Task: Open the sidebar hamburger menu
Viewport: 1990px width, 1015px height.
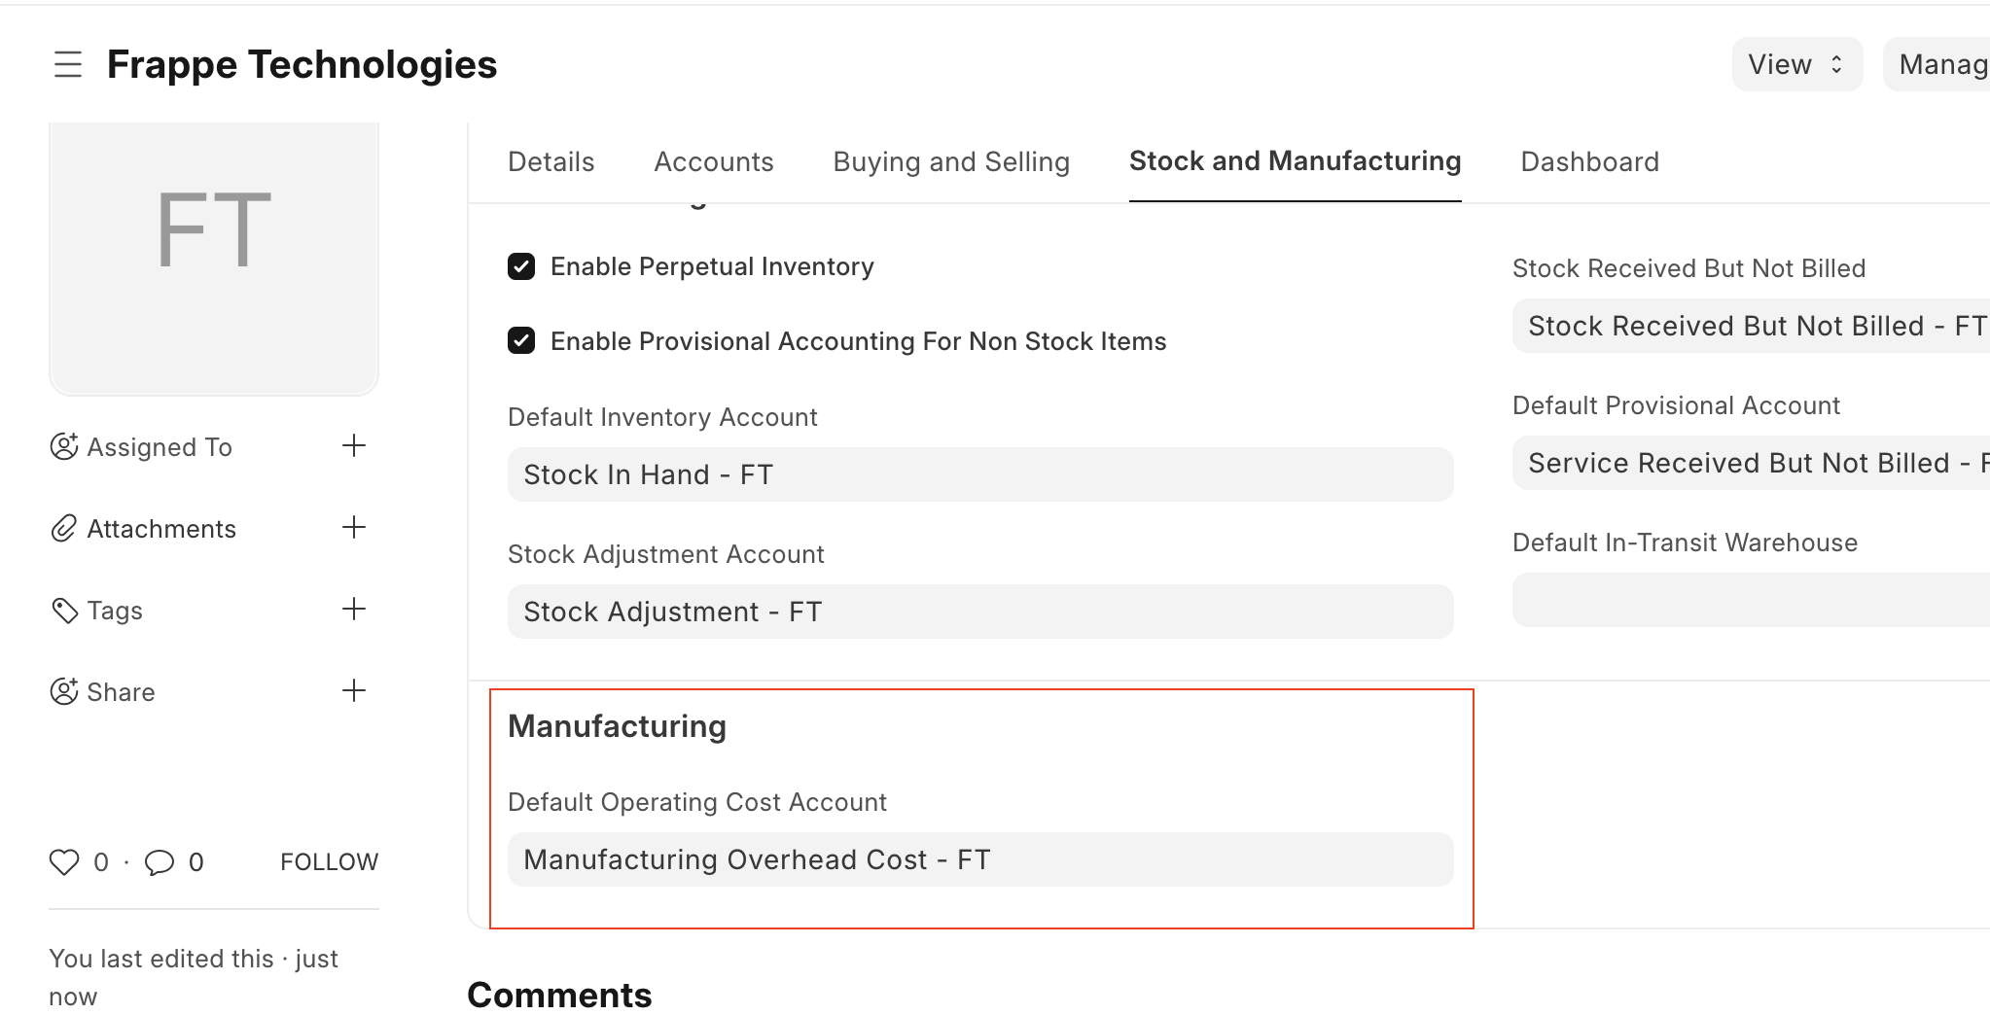Action: (68, 64)
